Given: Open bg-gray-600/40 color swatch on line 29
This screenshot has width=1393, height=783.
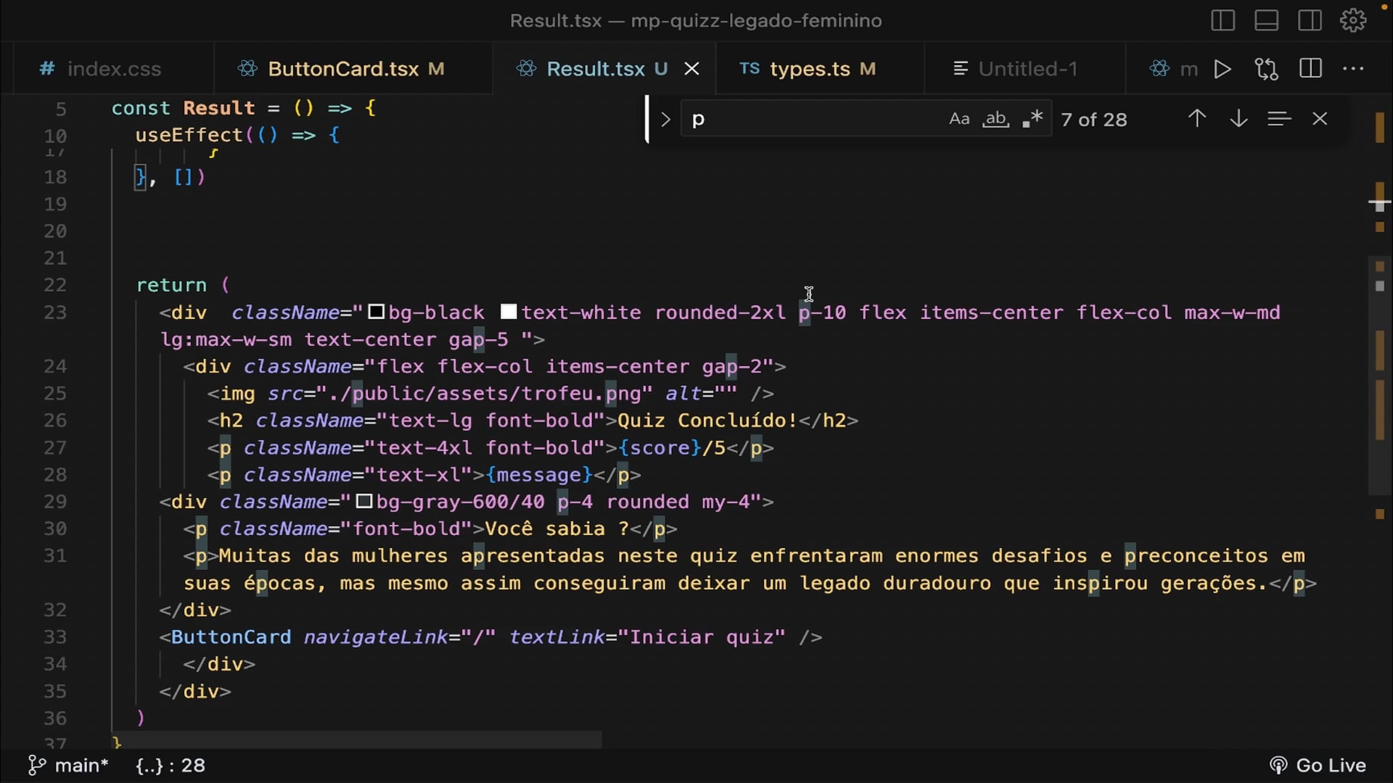Looking at the screenshot, I should (364, 501).
